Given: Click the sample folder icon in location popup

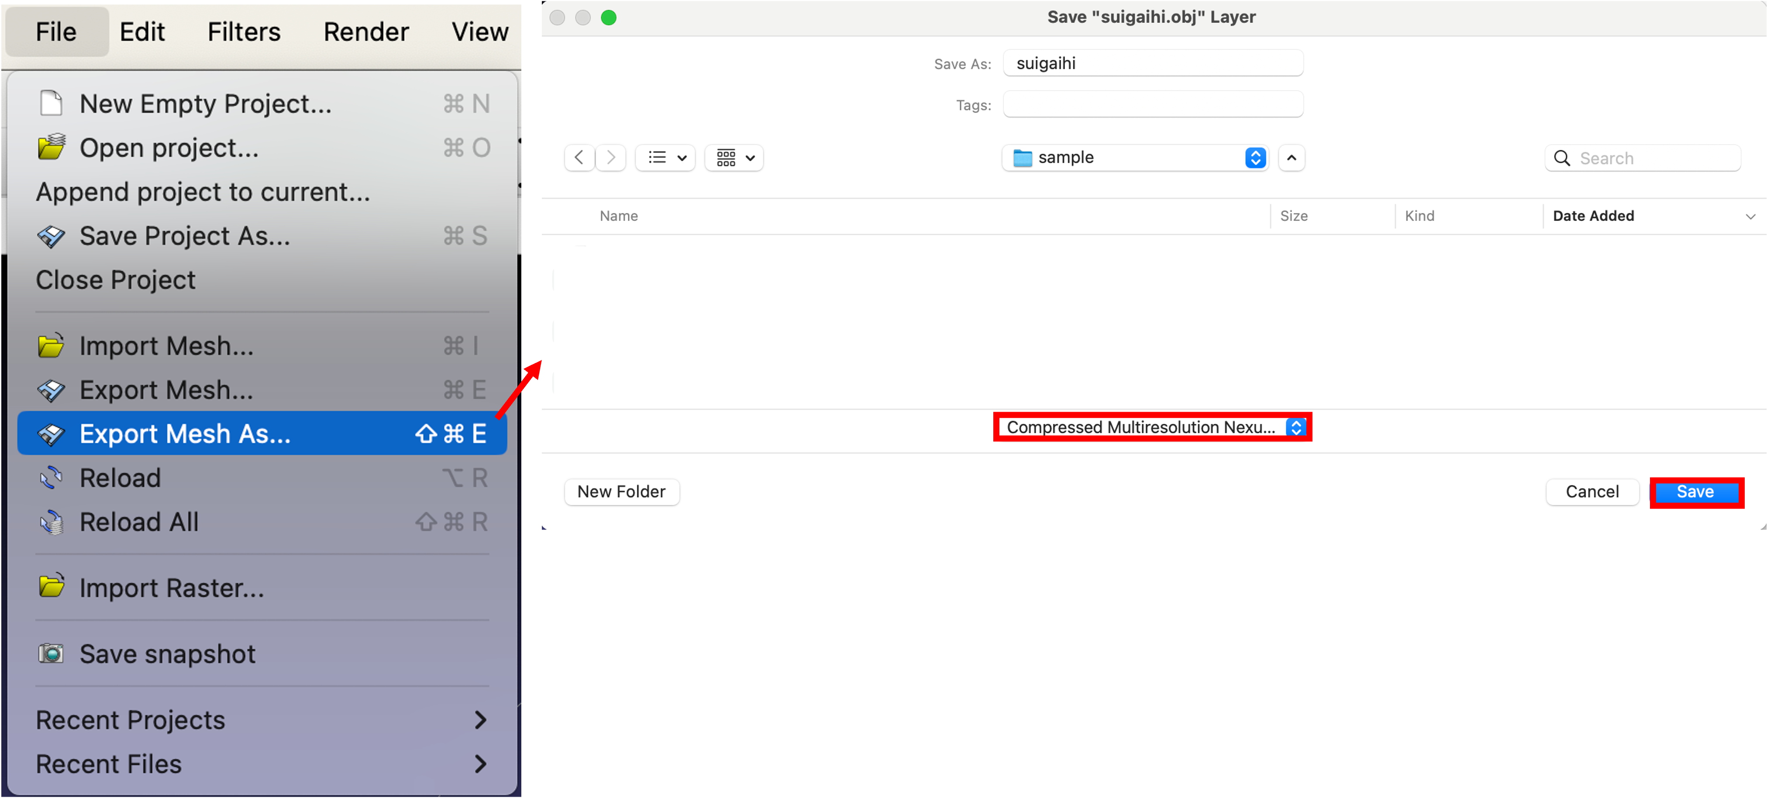Looking at the screenshot, I should 1022,158.
